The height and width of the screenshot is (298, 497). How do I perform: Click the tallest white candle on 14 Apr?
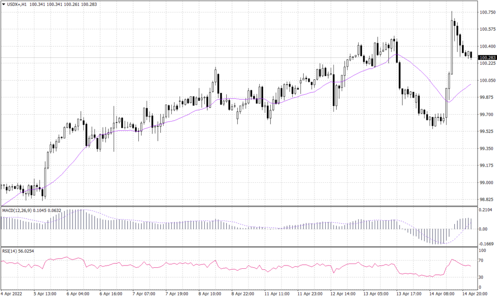[x=452, y=46]
